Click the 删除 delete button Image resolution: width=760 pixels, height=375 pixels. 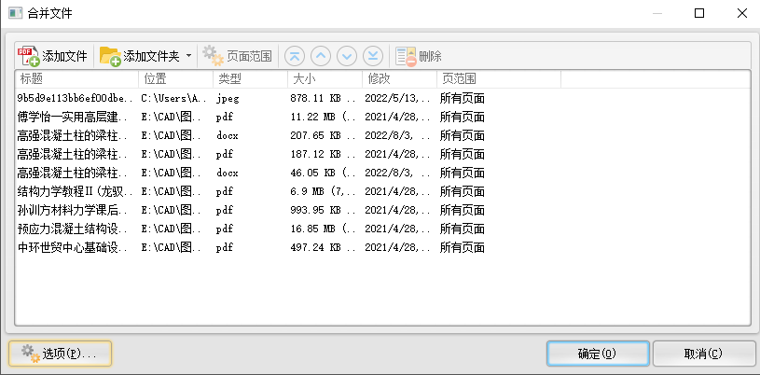[x=419, y=56]
